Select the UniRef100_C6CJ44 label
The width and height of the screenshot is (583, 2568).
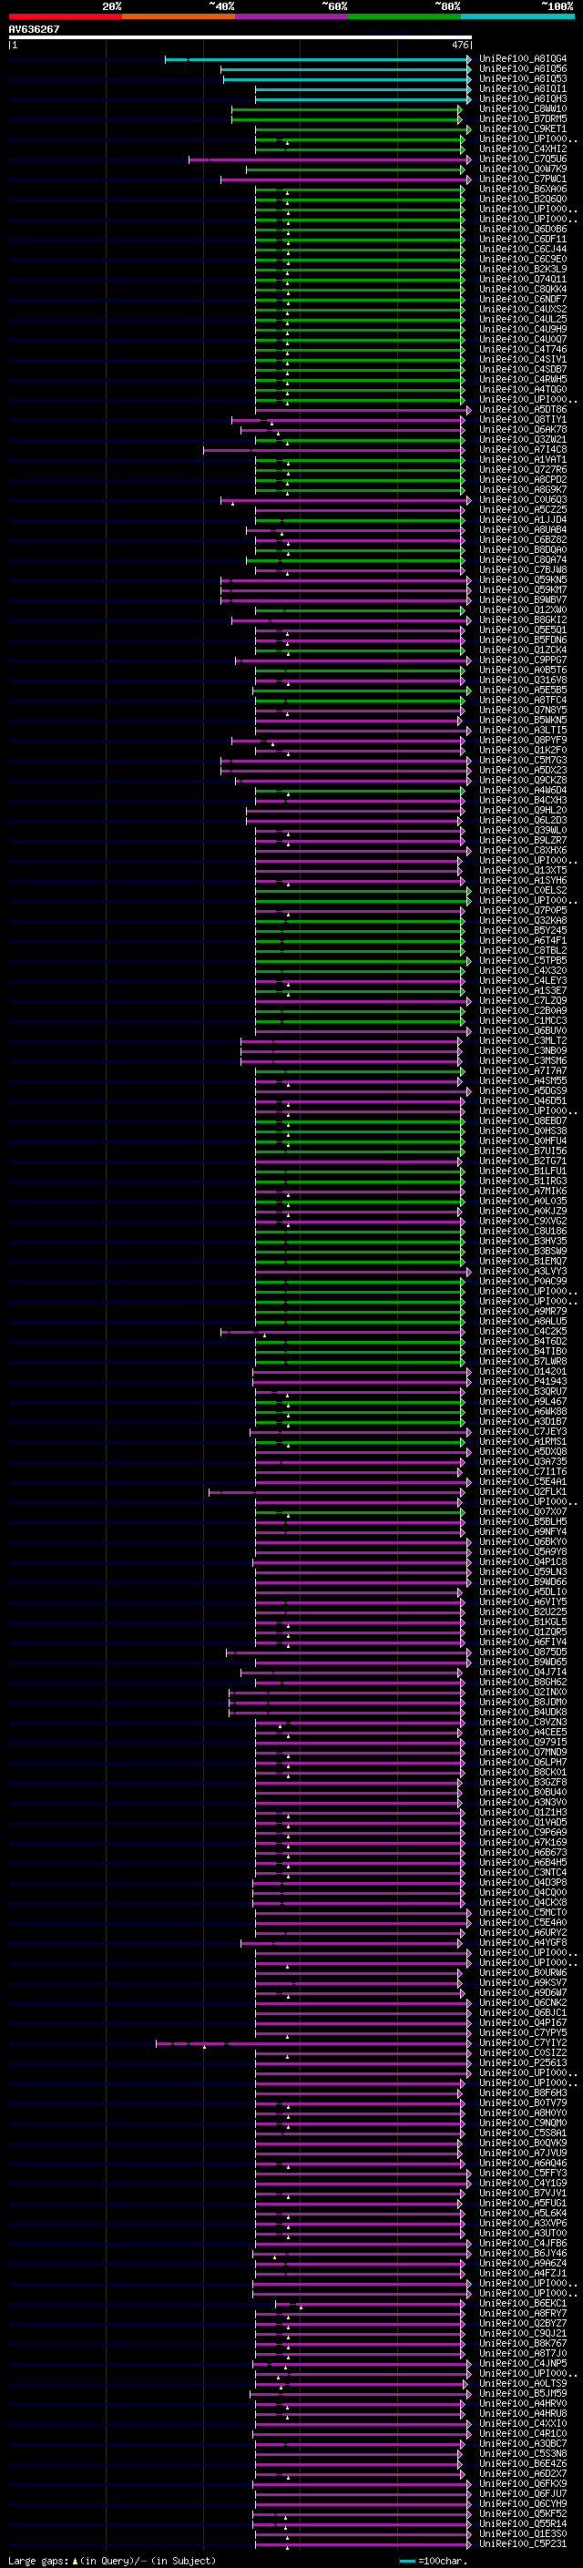pyautogui.click(x=523, y=250)
